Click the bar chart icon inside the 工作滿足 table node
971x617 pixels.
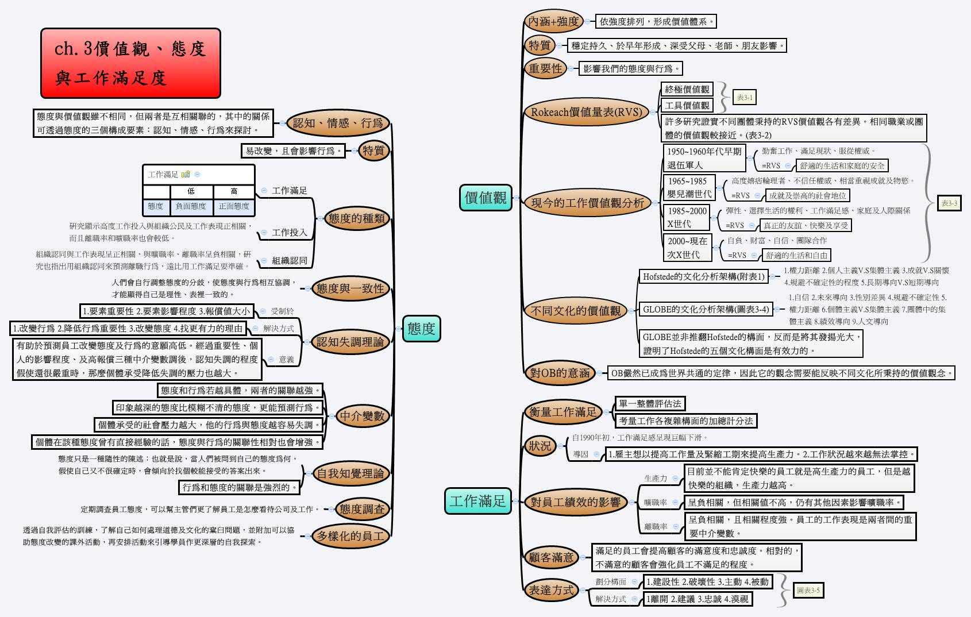point(185,174)
